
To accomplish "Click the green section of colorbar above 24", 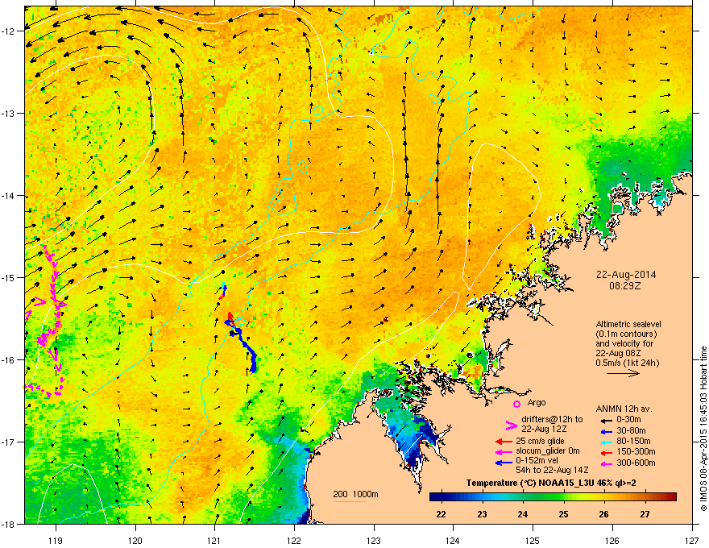I will click(x=523, y=497).
